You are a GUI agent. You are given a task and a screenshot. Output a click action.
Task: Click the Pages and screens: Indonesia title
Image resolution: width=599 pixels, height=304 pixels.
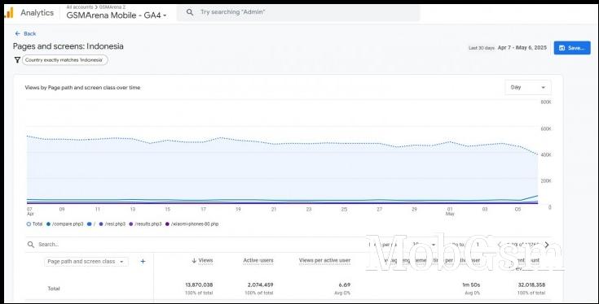[68, 46]
